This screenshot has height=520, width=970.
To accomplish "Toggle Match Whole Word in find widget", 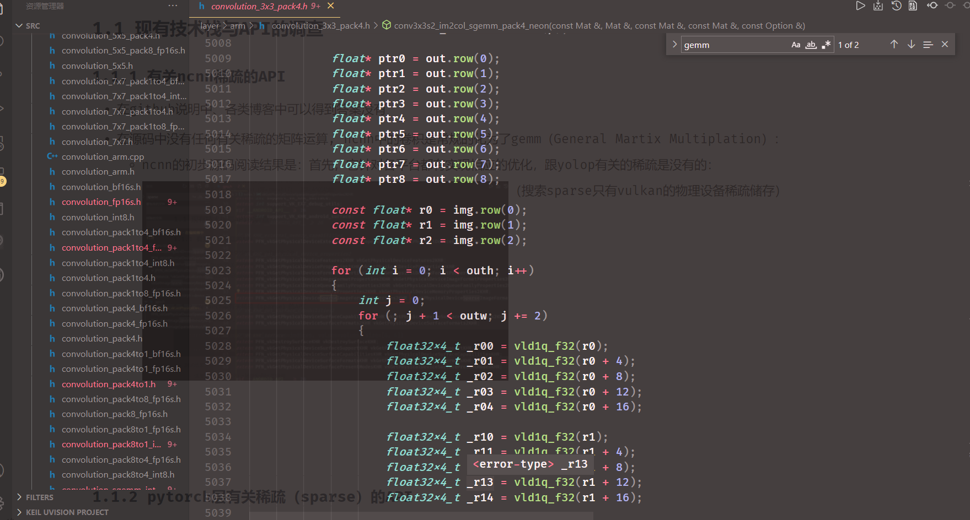I will tap(811, 45).
